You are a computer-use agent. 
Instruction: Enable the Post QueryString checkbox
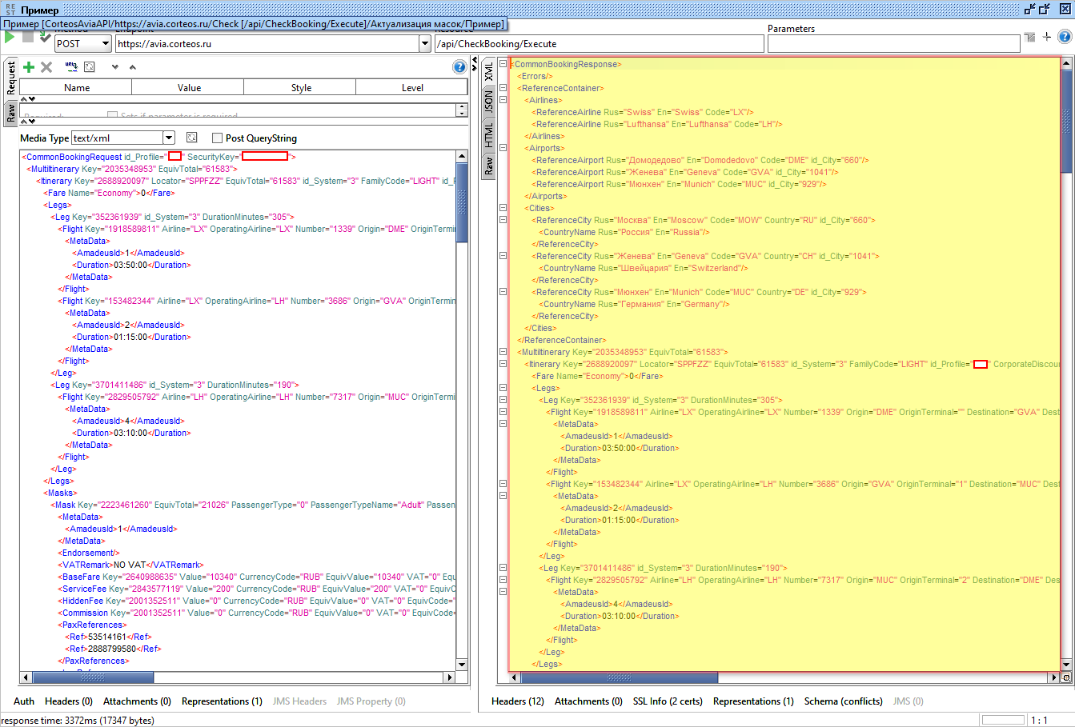pos(217,138)
